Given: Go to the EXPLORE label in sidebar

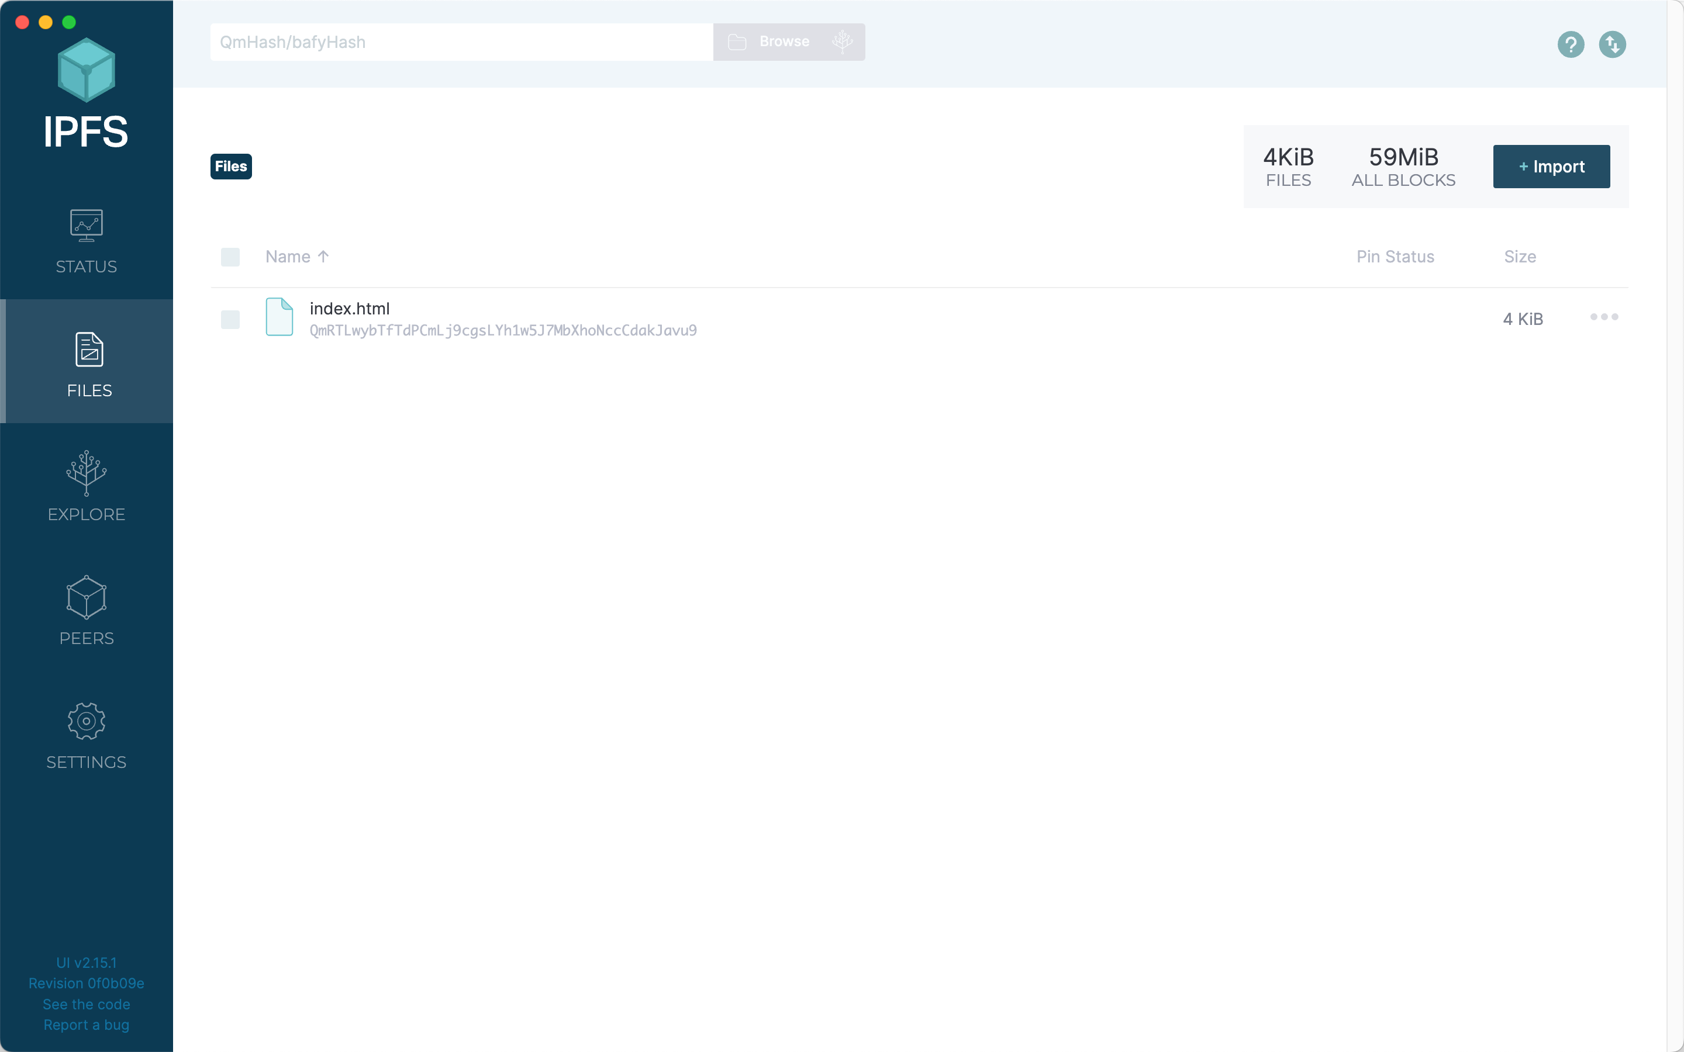Looking at the screenshot, I should pos(87,514).
